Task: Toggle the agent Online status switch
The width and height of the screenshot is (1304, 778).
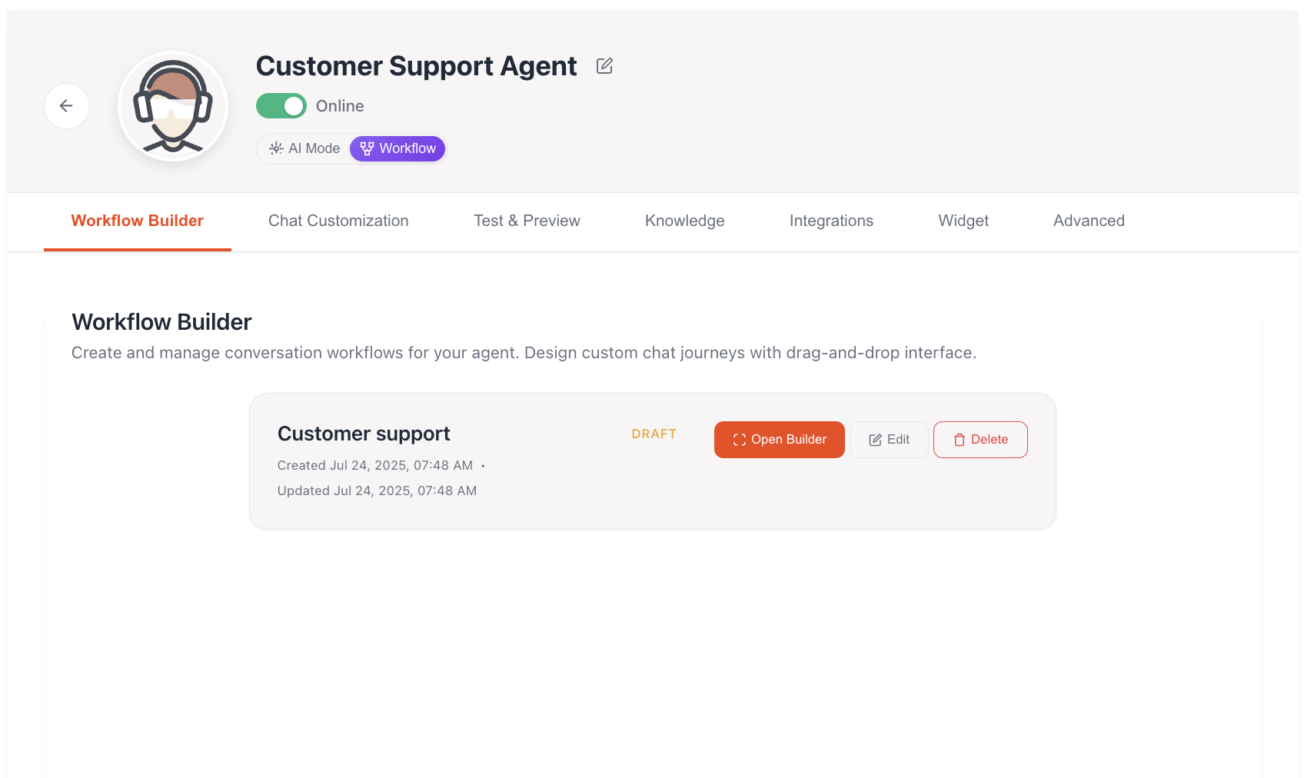Action: point(281,105)
